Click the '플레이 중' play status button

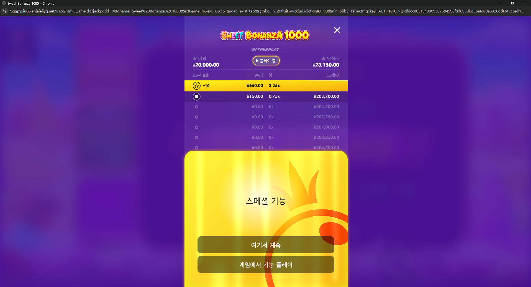(266, 61)
